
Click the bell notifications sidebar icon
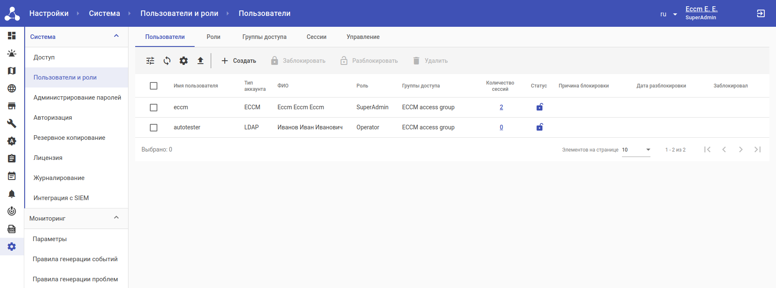[12, 194]
